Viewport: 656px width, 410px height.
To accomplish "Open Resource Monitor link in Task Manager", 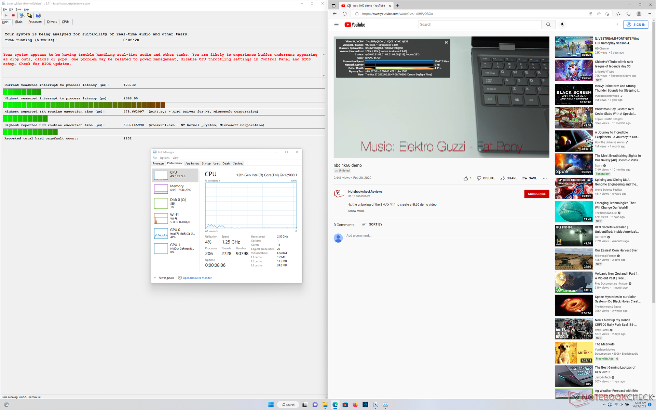I will pyautogui.click(x=197, y=278).
